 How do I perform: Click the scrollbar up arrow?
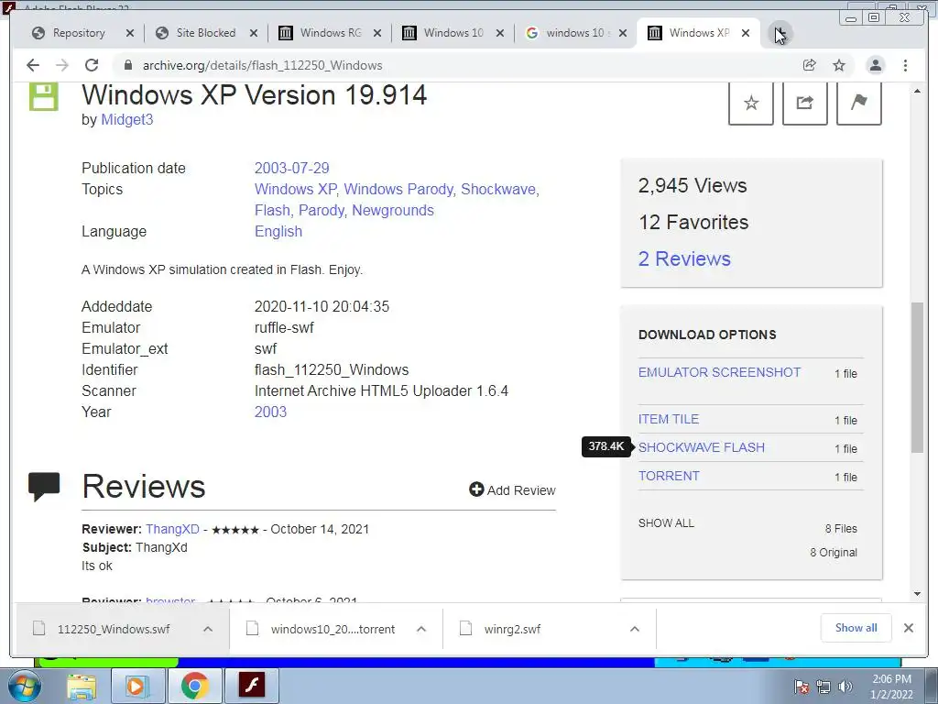click(x=917, y=91)
